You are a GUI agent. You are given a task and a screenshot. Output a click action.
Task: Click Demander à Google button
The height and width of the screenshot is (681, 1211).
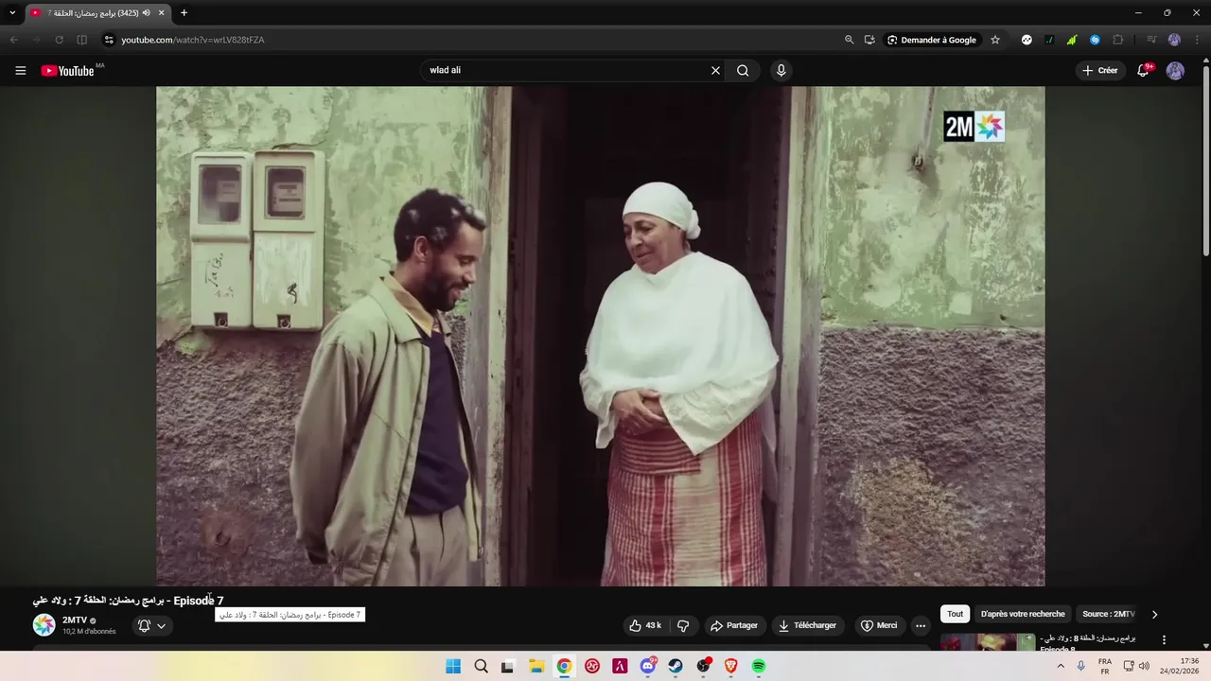pyautogui.click(x=931, y=40)
